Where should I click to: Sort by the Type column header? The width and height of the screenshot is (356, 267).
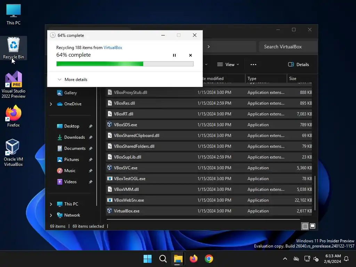click(x=266, y=78)
